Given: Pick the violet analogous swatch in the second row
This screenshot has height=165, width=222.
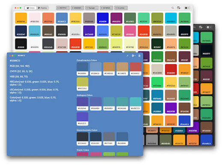Looking at the screenshot, I should pos(83,119).
